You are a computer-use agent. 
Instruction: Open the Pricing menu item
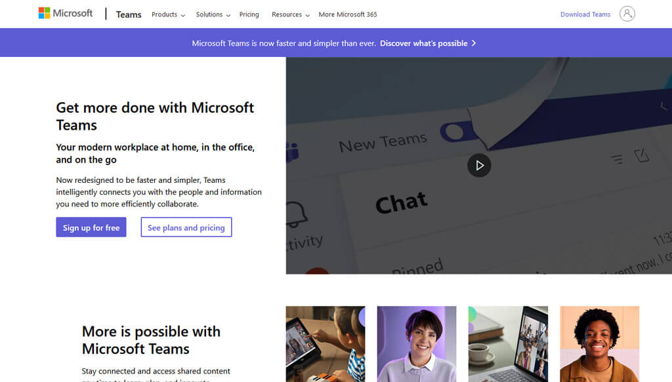(249, 14)
